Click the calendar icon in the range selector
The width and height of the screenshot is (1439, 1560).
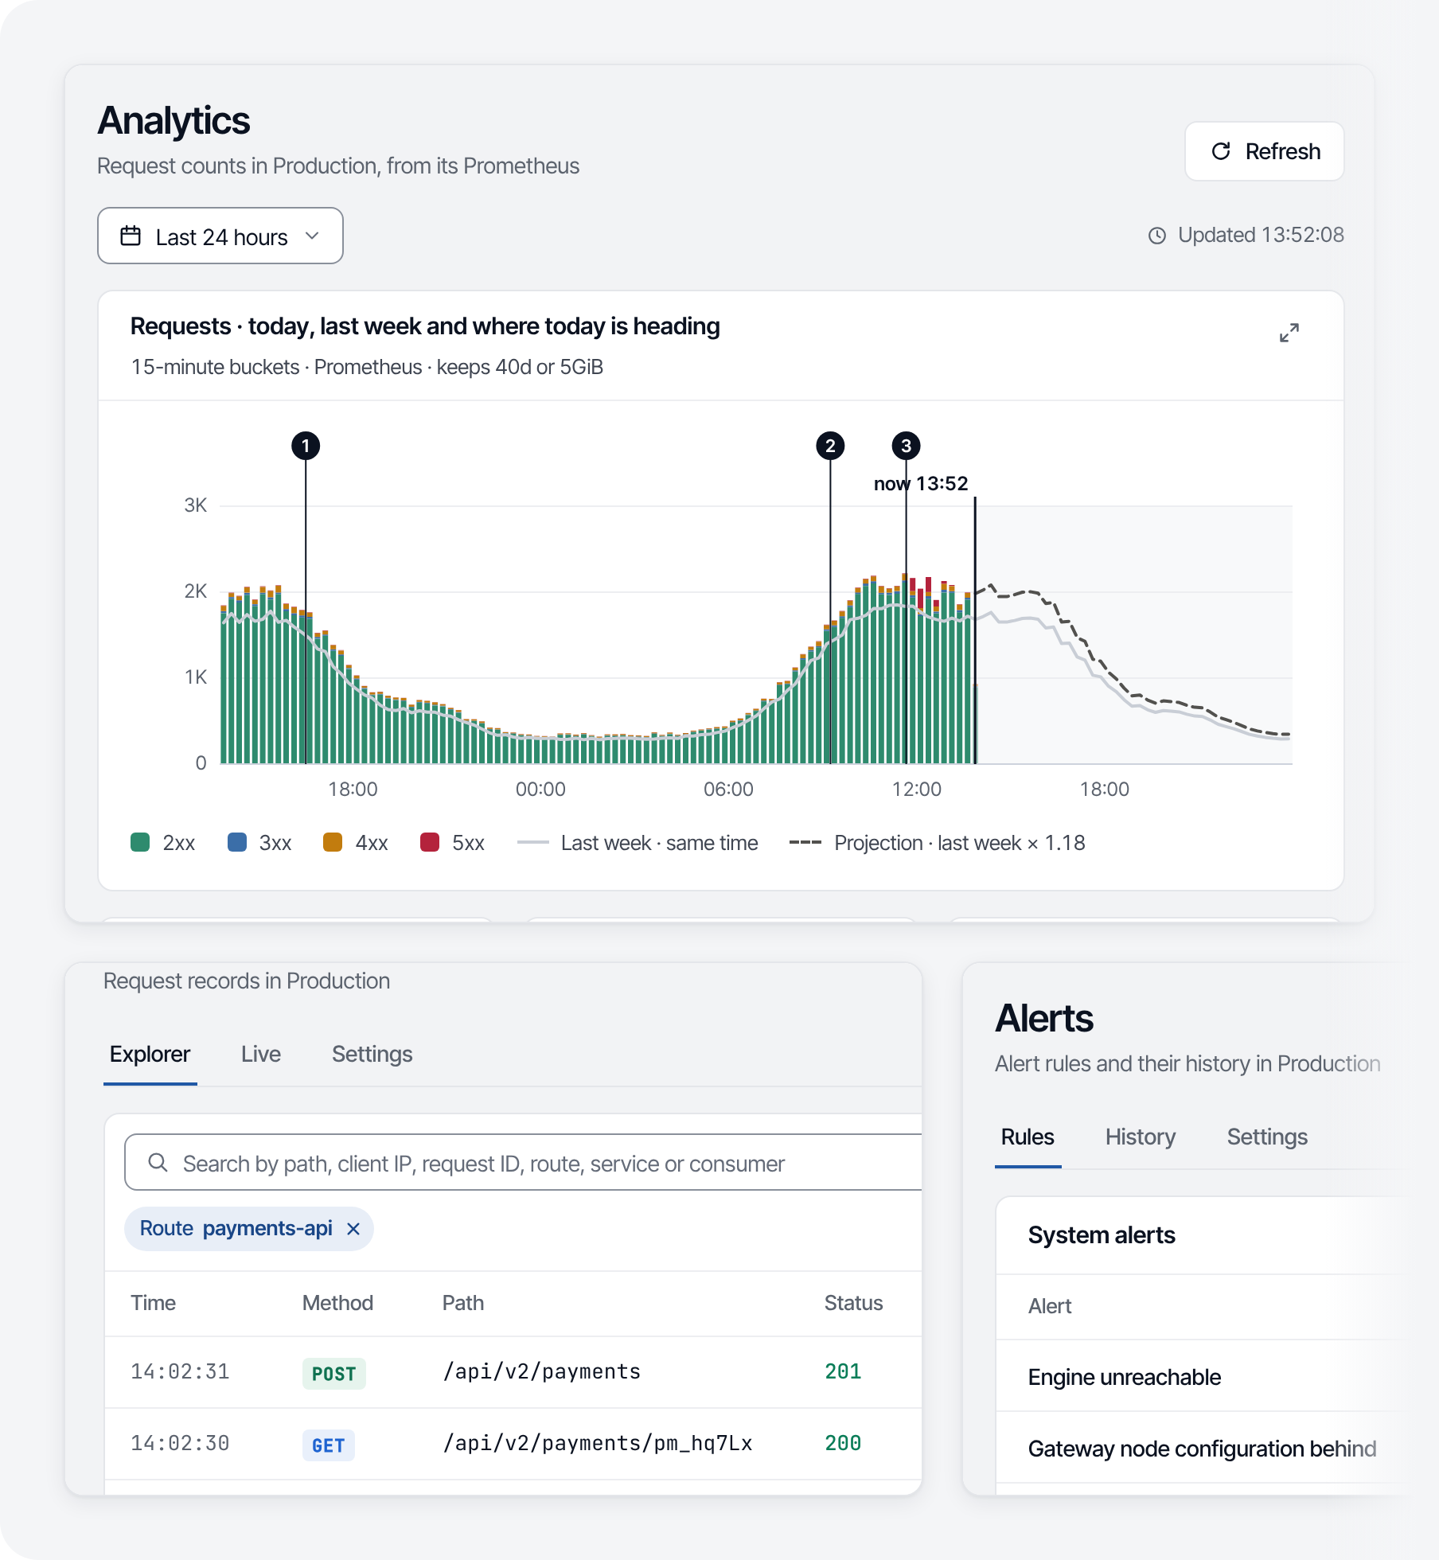(131, 236)
